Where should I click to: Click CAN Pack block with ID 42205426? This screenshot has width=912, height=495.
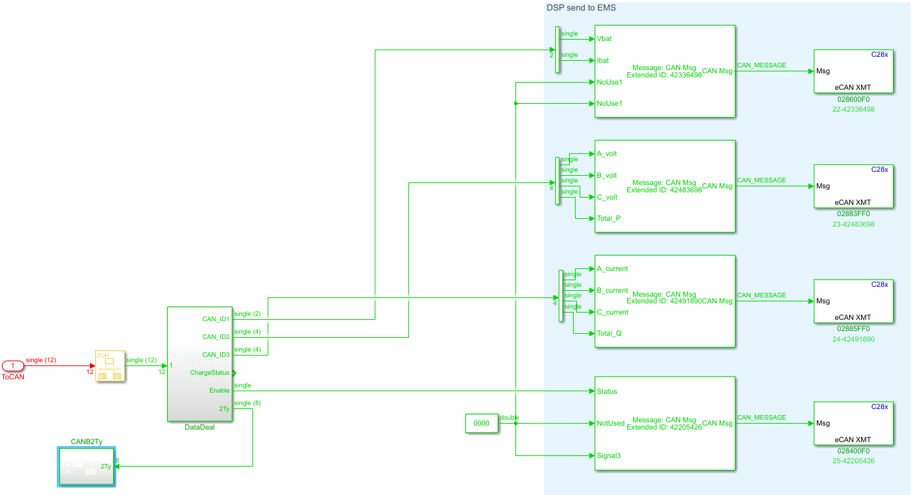(x=665, y=423)
